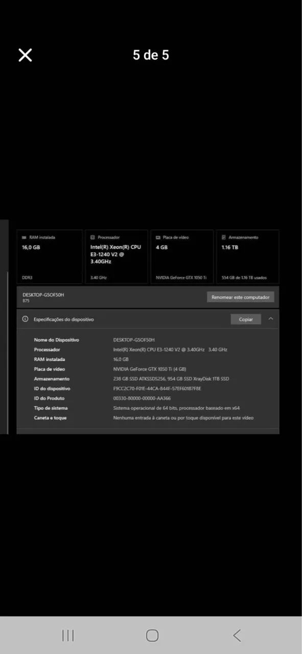Select the NVIDIA GeForce GTX 1050 Ti caption

coord(181,278)
